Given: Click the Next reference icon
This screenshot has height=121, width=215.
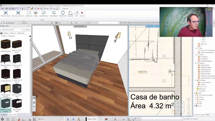Looking at the screenshot, I should coord(6,13).
